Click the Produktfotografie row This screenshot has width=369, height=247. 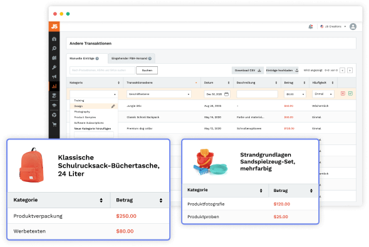(251, 204)
